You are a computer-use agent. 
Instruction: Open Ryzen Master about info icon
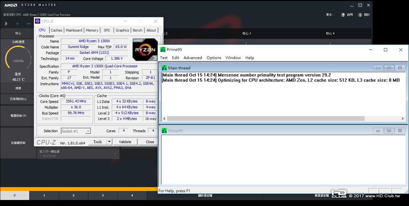tap(360, 15)
